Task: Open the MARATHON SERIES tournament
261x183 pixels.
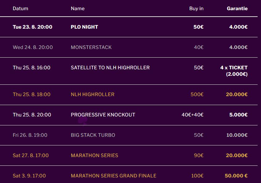Action: [95, 155]
